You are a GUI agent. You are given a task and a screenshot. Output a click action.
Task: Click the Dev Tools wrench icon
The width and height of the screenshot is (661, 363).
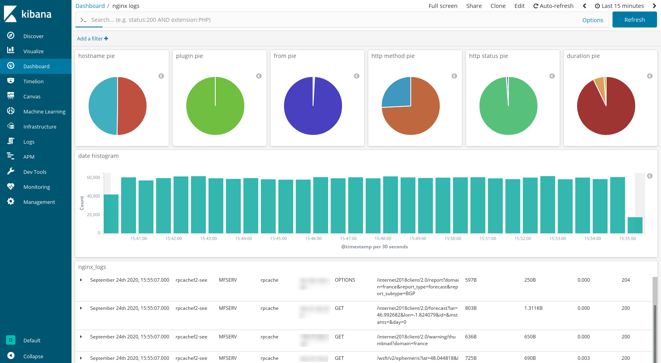click(x=11, y=171)
